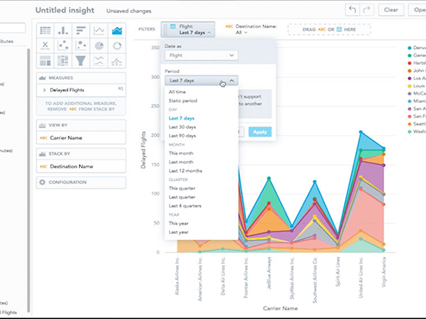Click the Apply button
This screenshot has height=319, width=426.
[260, 132]
